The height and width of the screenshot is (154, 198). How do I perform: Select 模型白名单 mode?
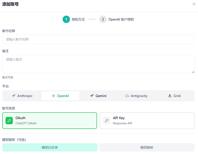pos(50,148)
